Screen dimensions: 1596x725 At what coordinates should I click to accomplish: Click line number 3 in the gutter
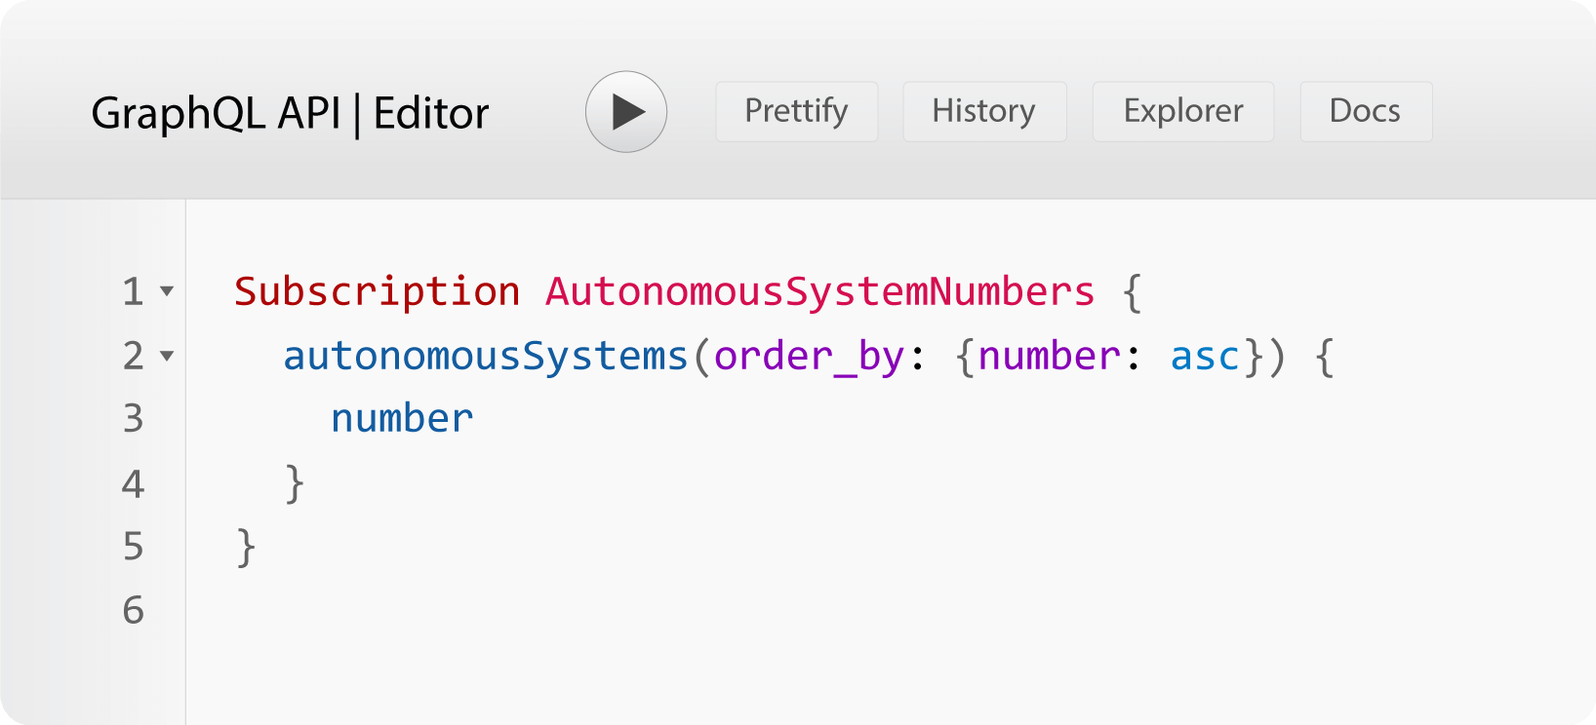pos(134,419)
